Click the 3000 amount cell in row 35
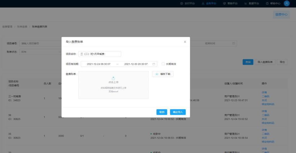 point(61,136)
